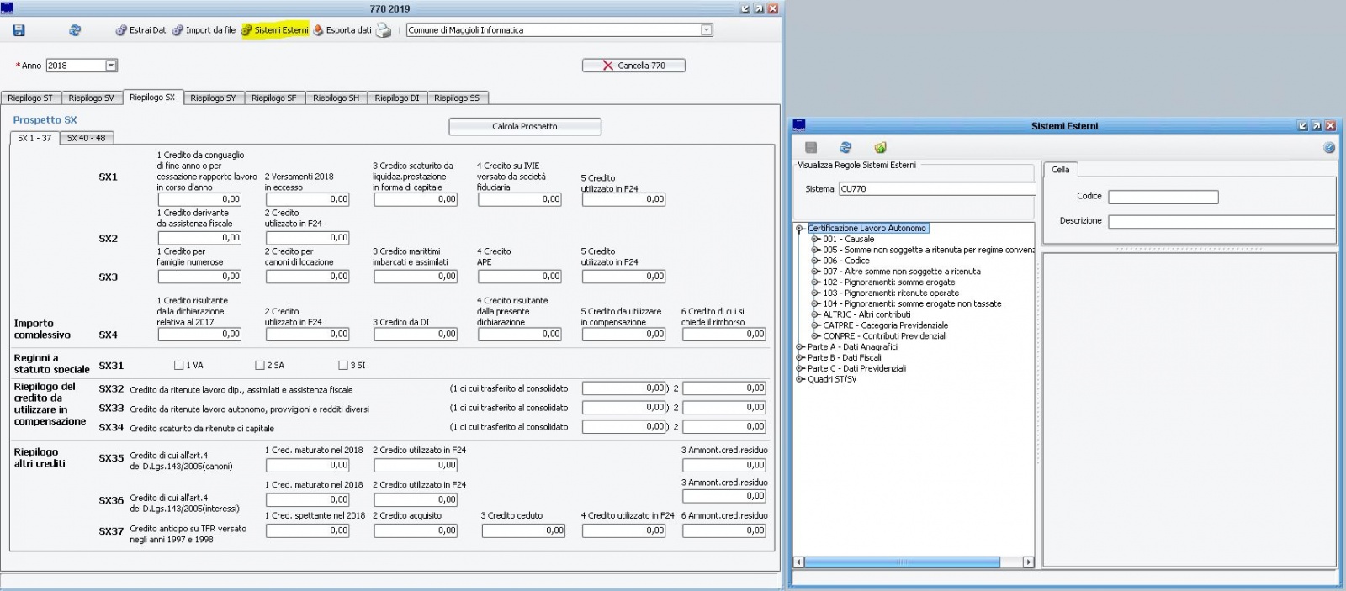Switch to the Riepilogo SY tab
The height and width of the screenshot is (591, 1346).
pyautogui.click(x=213, y=98)
